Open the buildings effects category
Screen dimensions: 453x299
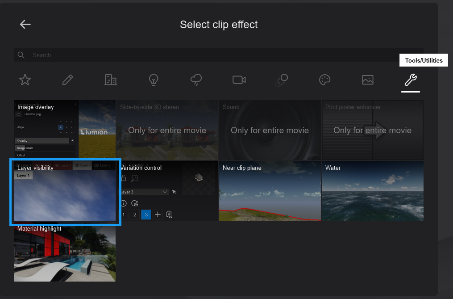[110, 80]
